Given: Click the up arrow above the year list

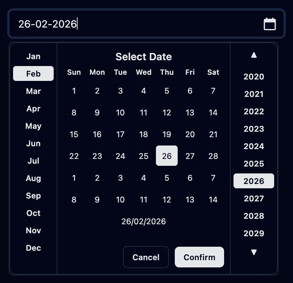Looking at the screenshot, I should click(254, 55).
